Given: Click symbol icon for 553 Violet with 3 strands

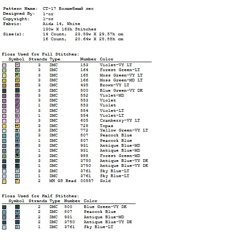Looking at the screenshot, I should 17,100.
